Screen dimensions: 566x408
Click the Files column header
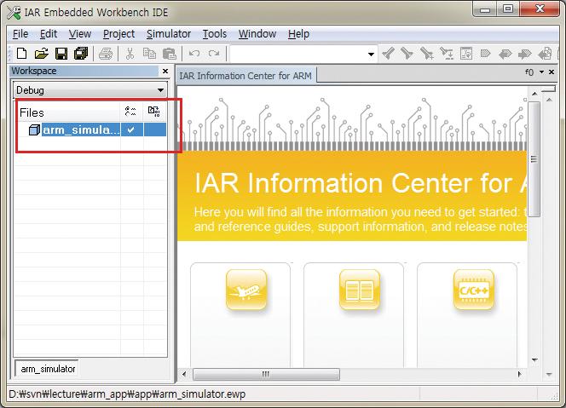[68, 112]
